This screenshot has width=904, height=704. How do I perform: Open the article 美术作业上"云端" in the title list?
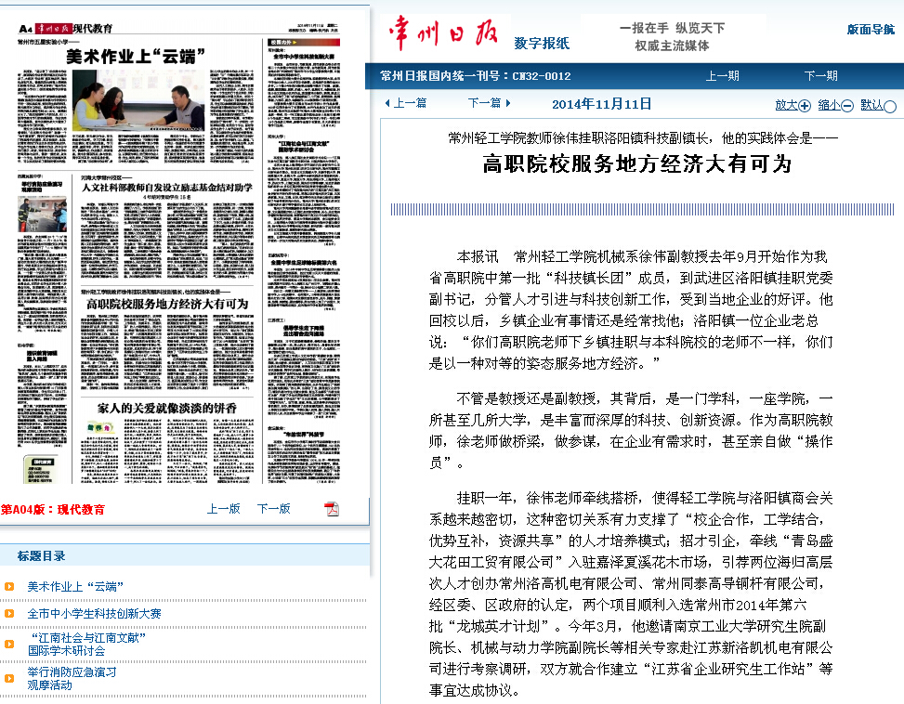[75, 587]
